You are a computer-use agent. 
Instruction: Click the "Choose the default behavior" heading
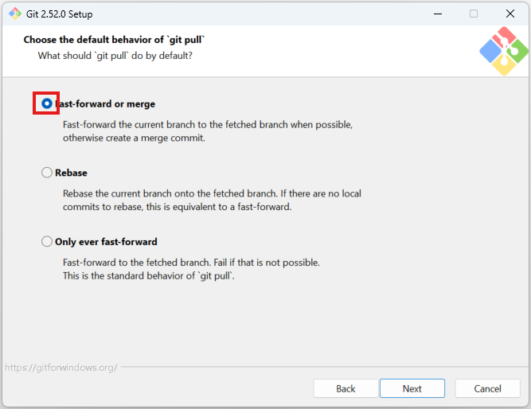119,40
